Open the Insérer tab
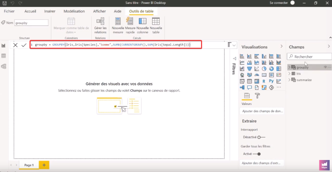Image resolution: width=332 pixels, height=172 pixels. [x=50, y=11]
